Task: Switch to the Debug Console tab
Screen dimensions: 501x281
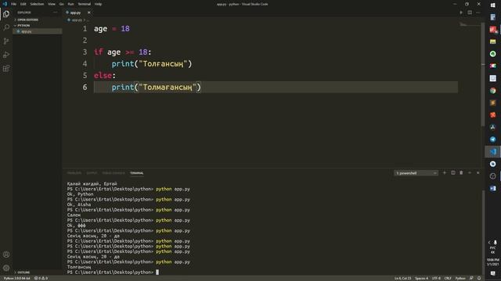Action: tap(114, 173)
